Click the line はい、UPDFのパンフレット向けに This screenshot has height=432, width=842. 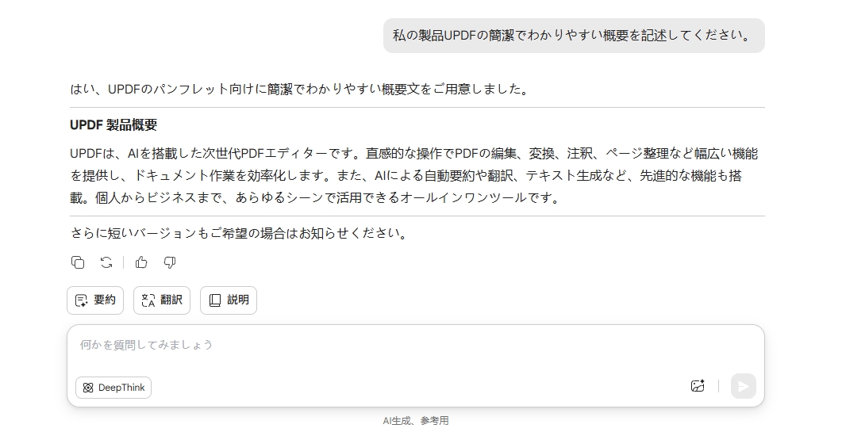(300, 89)
